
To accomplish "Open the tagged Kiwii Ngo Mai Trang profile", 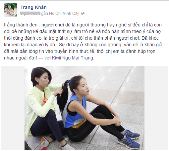I will tap(73, 58).
